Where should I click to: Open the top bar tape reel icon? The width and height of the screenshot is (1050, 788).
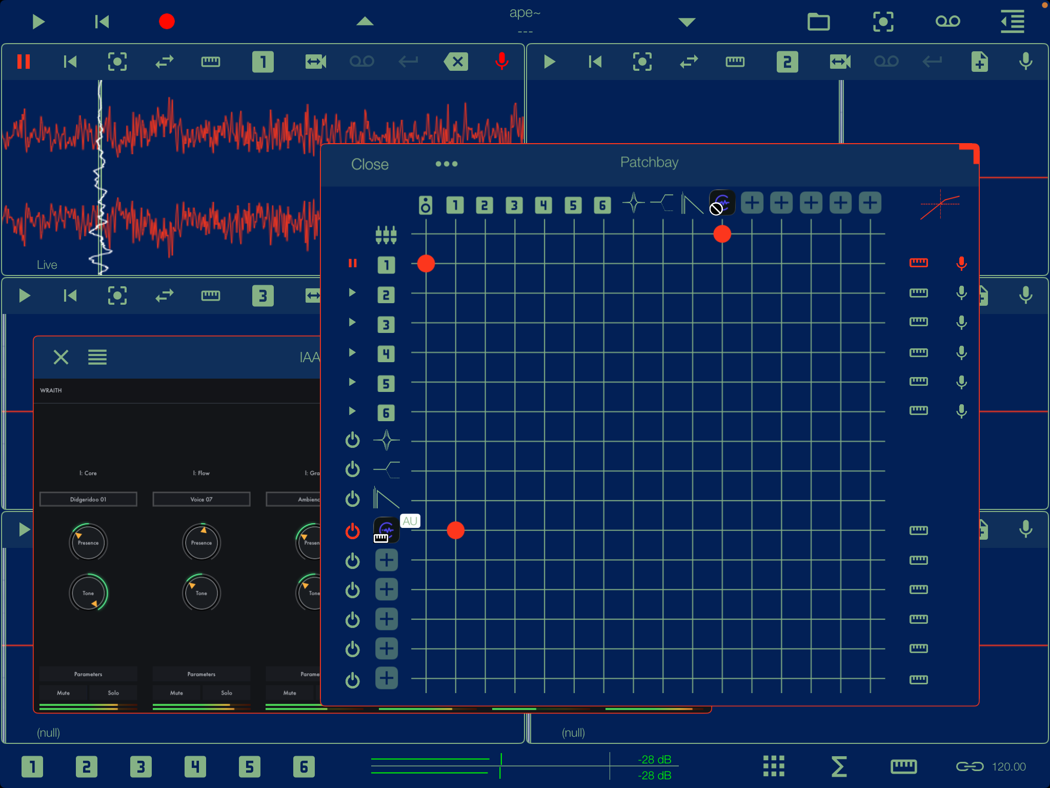pos(948,22)
